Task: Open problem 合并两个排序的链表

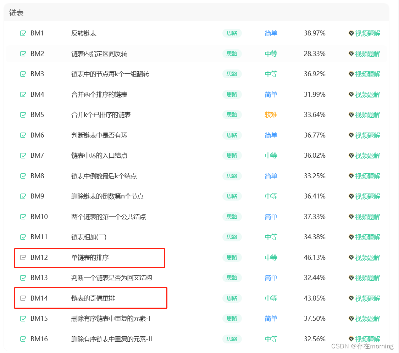Action: tap(99, 94)
